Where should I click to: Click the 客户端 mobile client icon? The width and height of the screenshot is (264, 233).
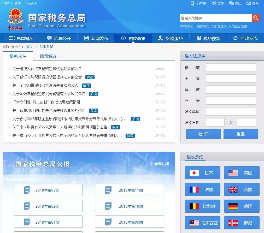[192, 3]
